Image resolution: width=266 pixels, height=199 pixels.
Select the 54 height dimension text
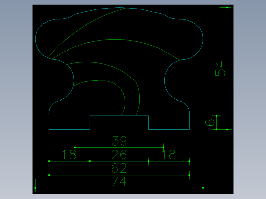coord(220,69)
